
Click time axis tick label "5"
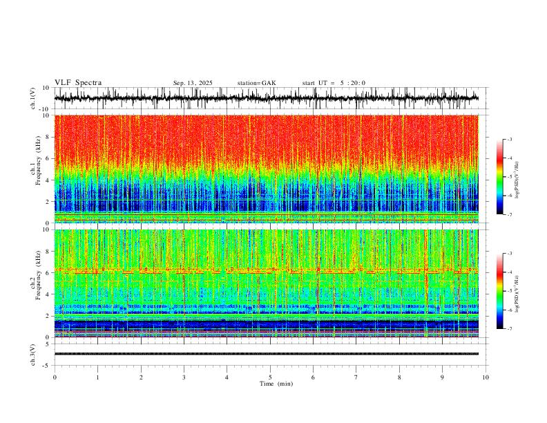pyautogui.click(x=270, y=377)
